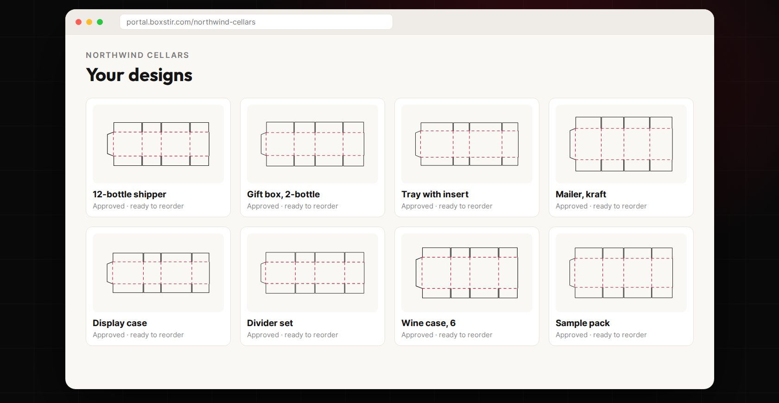Click the status text under Sample pack
This screenshot has width=779, height=403.
pos(601,335)
